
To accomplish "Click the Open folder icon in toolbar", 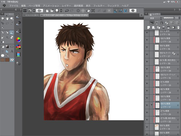I will [52, 11].
